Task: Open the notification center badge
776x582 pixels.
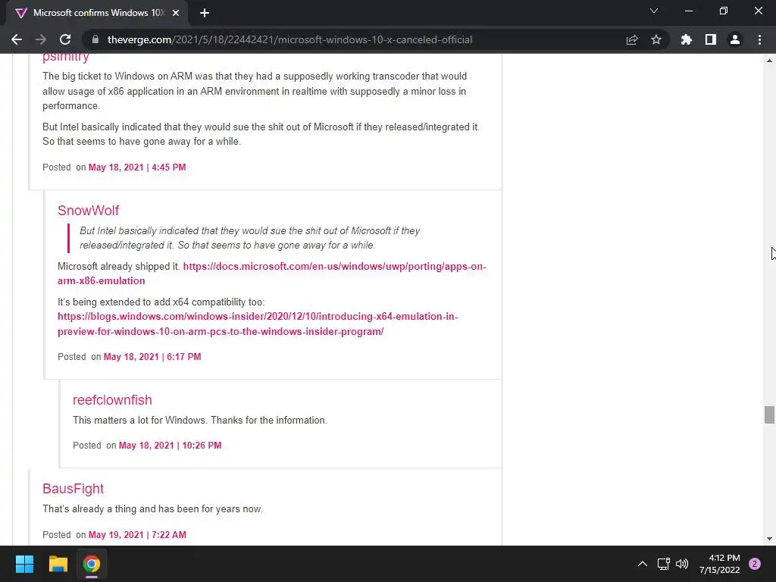Action: pyautogui.click(x=755, y=564)
